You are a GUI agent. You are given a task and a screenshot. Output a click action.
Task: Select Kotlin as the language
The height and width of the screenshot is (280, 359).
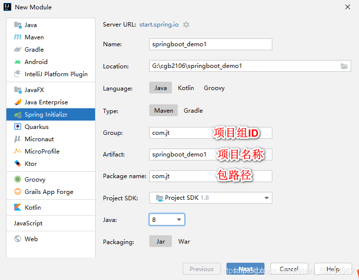coord(186,88)
